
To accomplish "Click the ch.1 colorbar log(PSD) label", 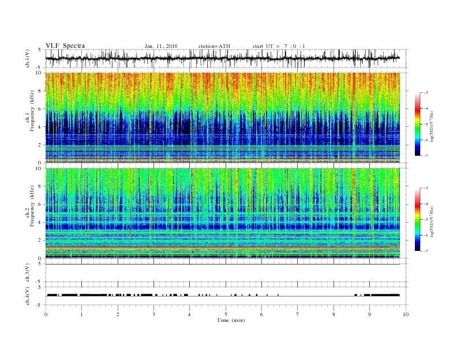I will [x=432, y=127].
